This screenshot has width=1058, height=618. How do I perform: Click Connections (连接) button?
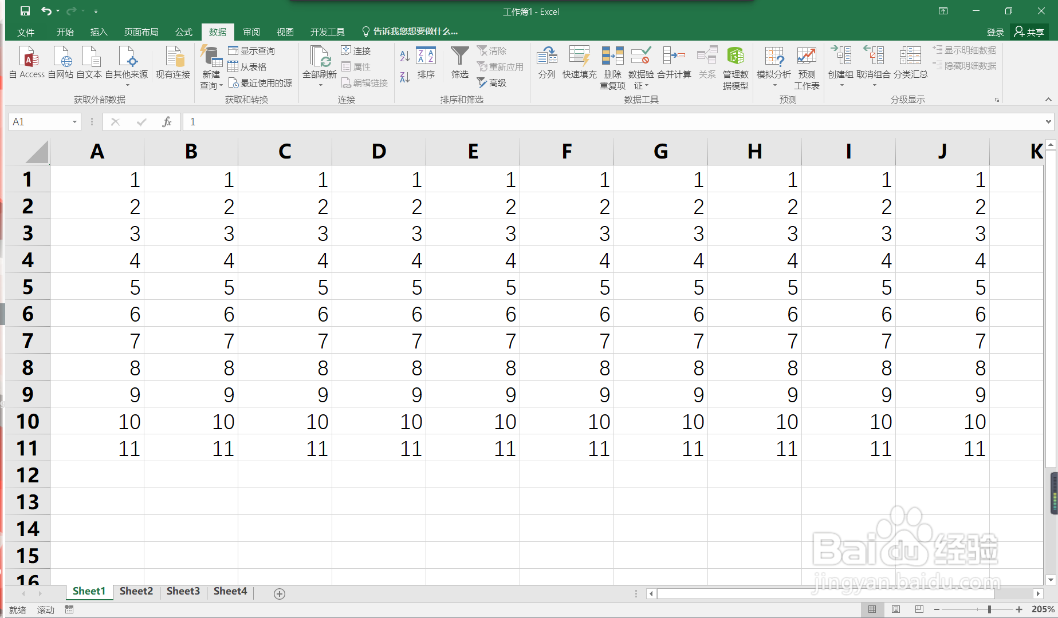coord(356,51)
